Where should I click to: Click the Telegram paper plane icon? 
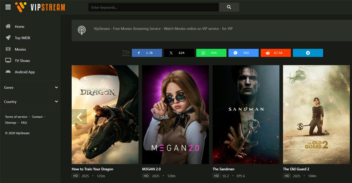pos(308,53)
